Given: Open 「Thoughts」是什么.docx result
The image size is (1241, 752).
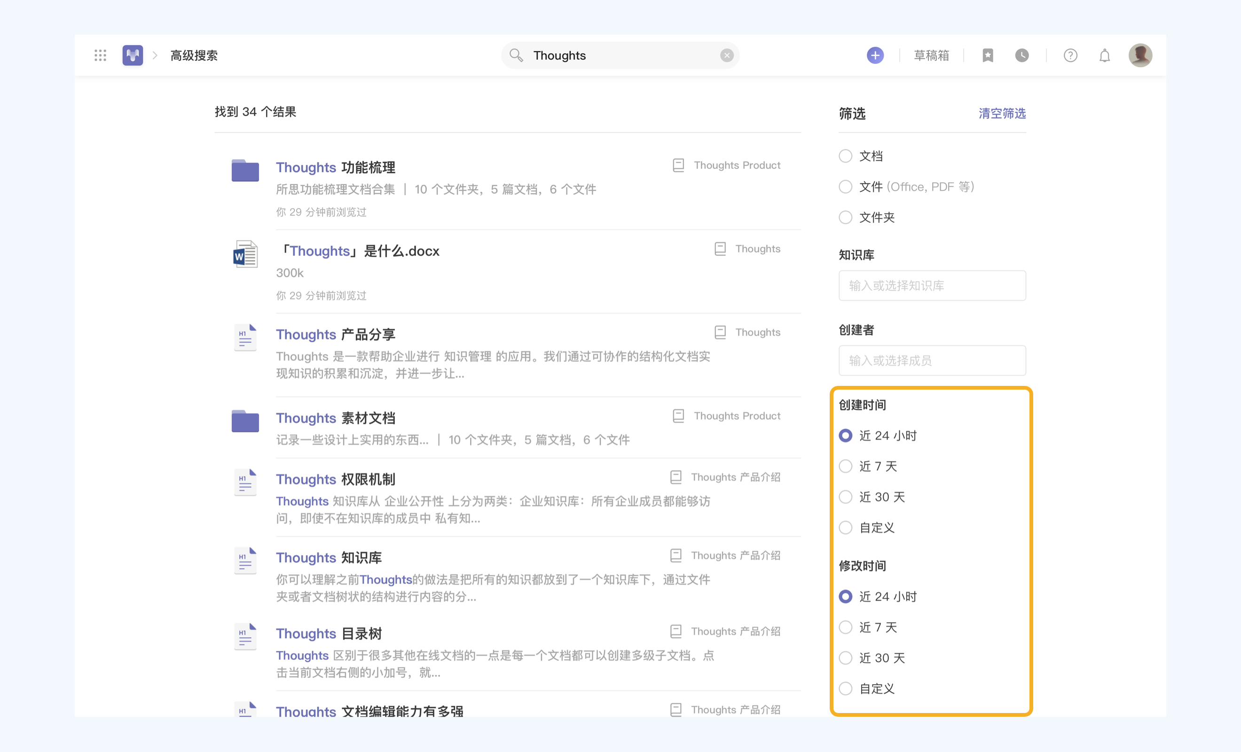Looking at the screenshot, I should click(x=358, y=251).
